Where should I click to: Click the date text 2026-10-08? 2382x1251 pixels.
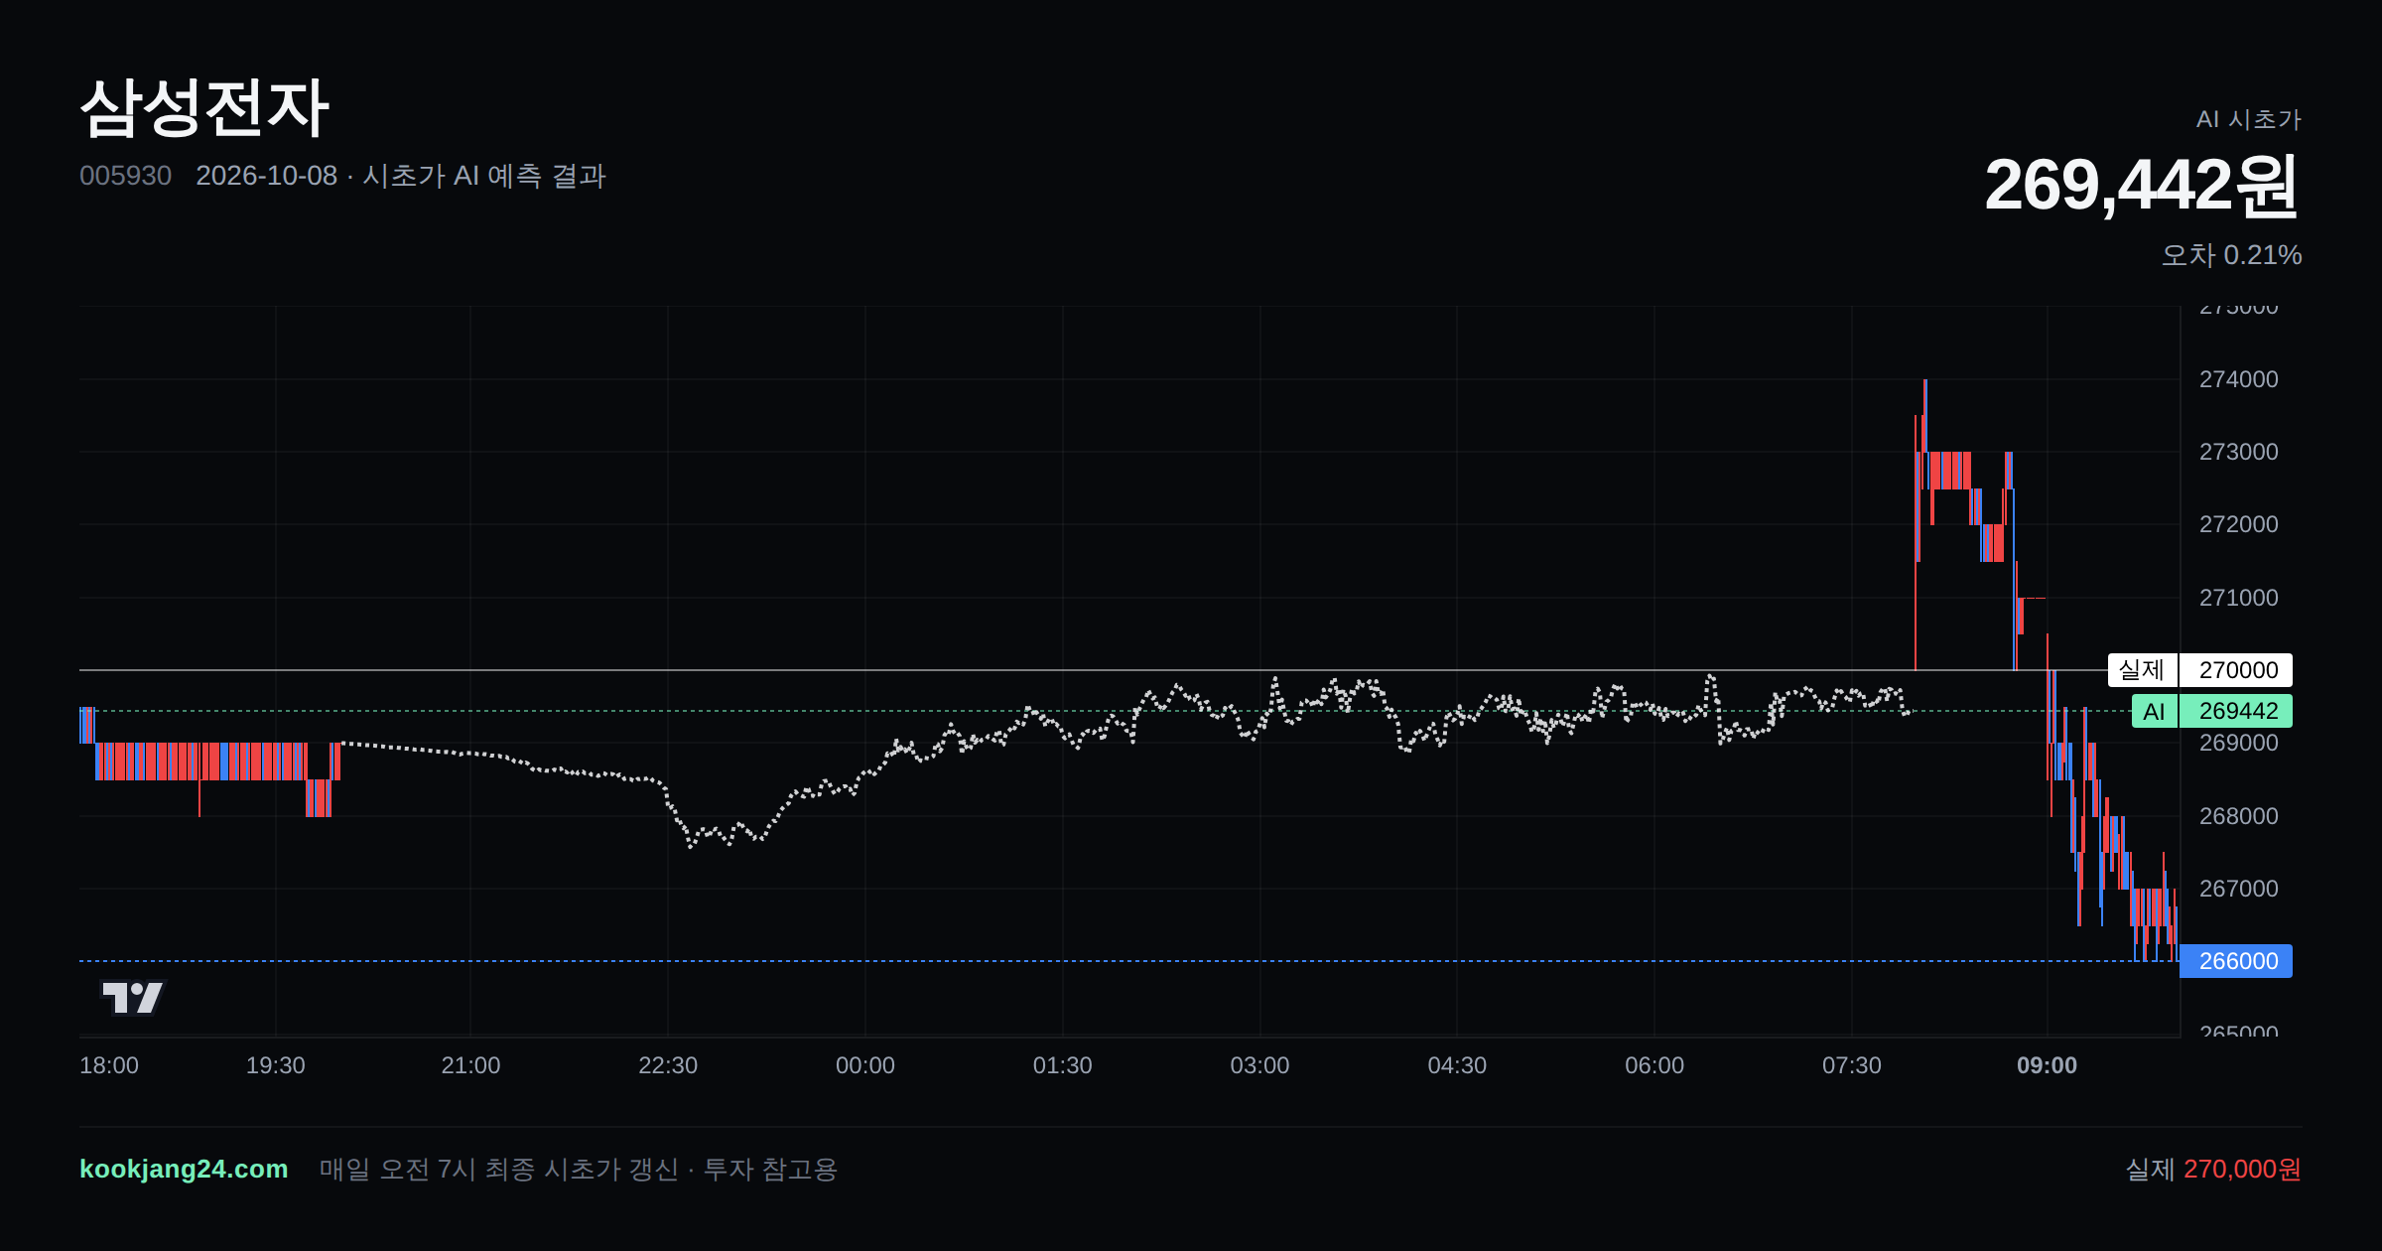point(266,176)
